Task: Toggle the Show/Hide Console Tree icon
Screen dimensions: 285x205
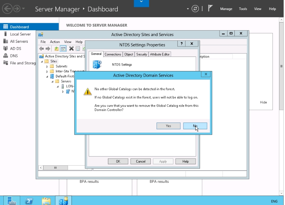Action: [x=63, y=49]
